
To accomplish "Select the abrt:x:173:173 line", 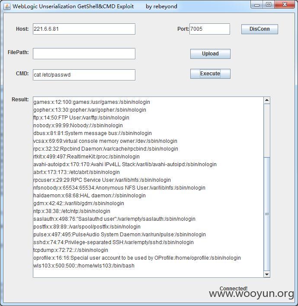I will [x=77, y=172].
